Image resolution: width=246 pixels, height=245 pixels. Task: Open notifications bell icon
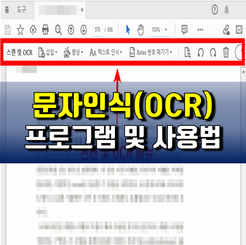pyautogui.click(x=226, y=10)
